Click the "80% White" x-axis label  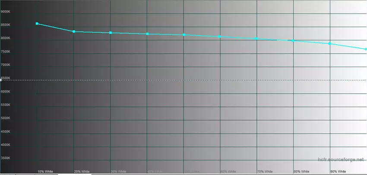coord(301,172)
